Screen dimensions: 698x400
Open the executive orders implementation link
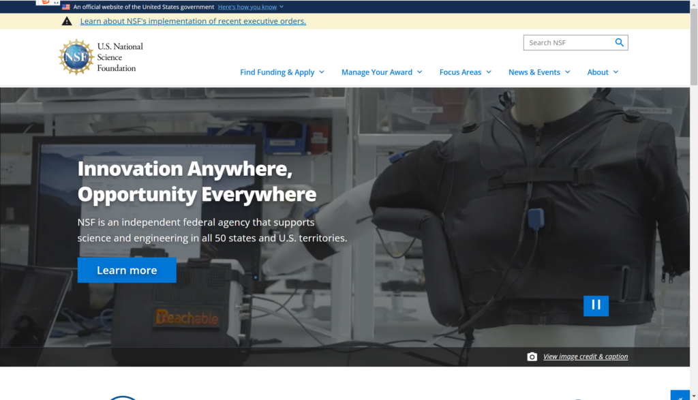click(193, 21)
